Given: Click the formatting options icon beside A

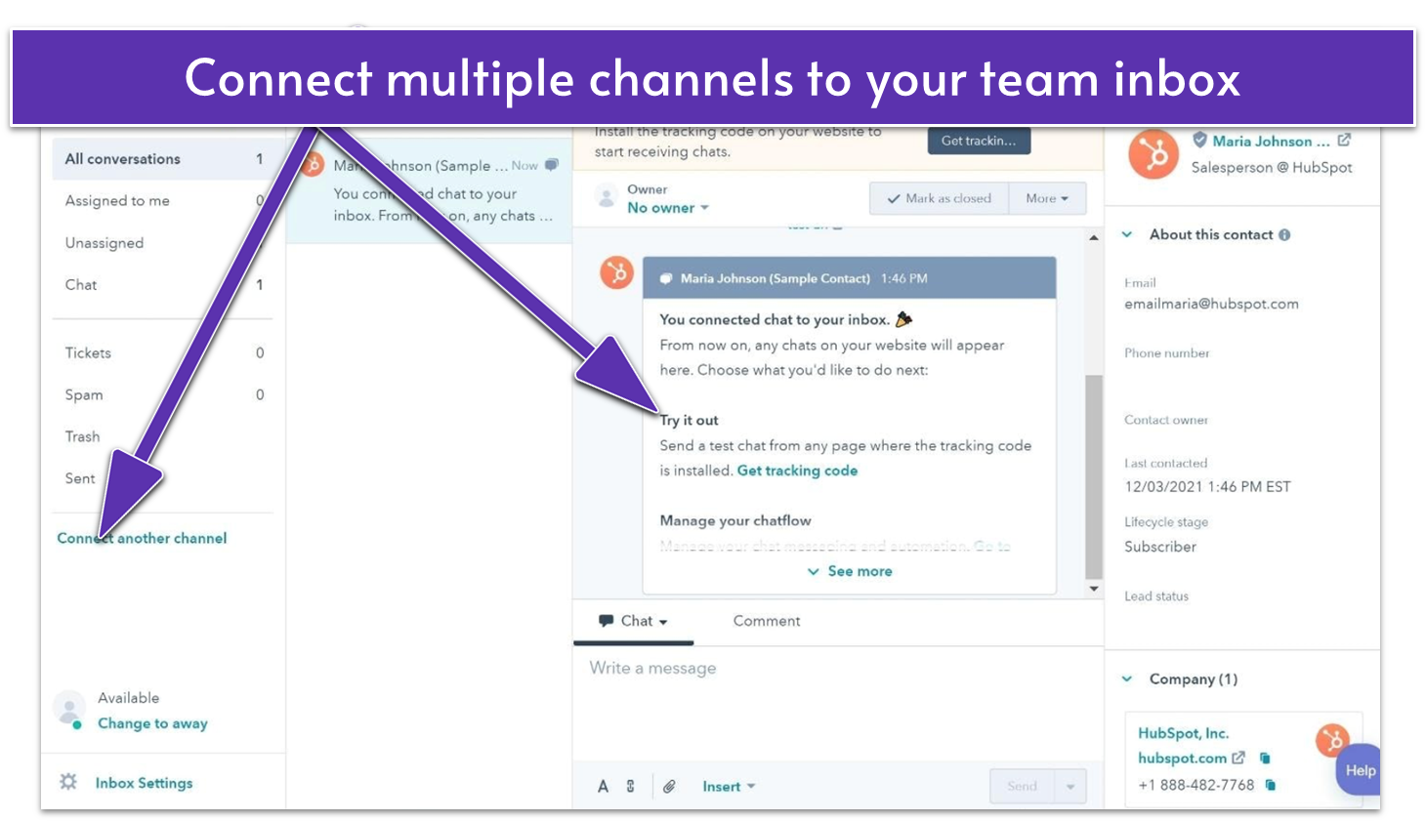Looking at the screenshot, I should point(631,786).
